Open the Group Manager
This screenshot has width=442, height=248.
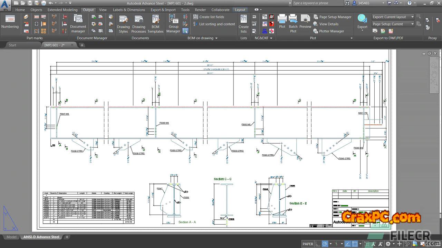click(173, 23)
